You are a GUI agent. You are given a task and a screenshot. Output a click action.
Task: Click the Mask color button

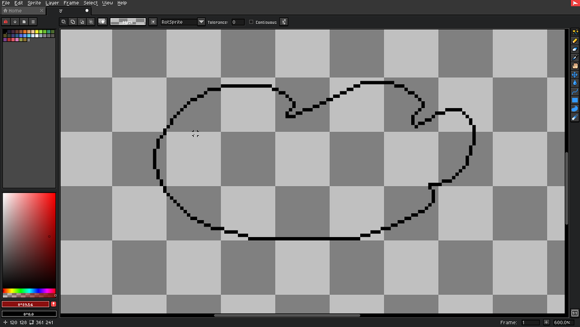click(x=128, y=22)
